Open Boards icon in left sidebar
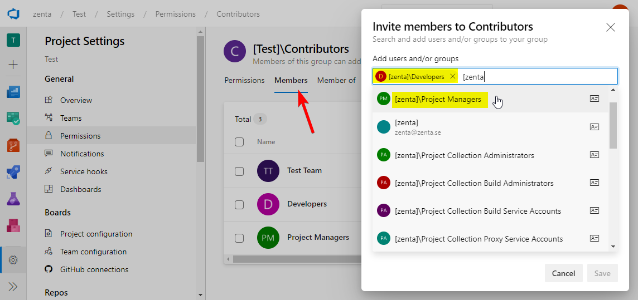638x300 pixels. coord(13,91)
